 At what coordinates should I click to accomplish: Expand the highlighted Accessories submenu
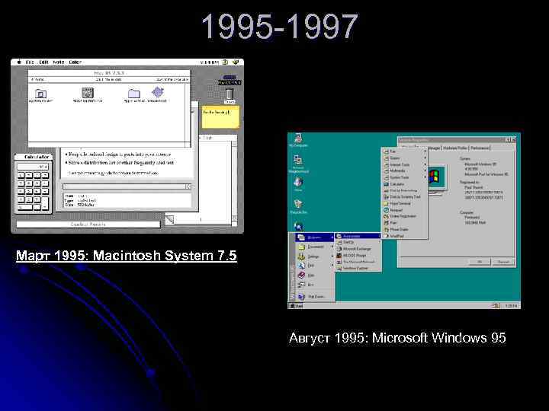point(358,236)
